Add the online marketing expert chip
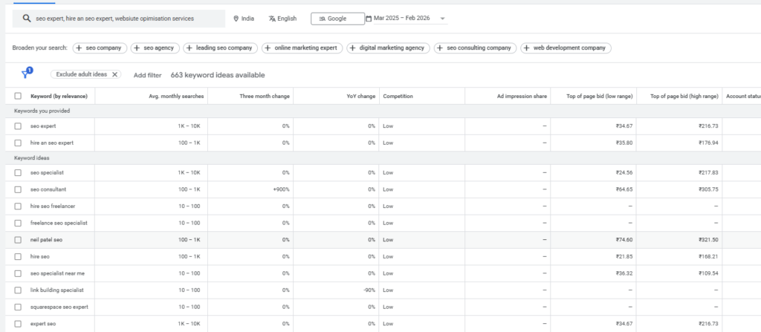This screenshot has height=332, width=761. [x=302, y=48]
